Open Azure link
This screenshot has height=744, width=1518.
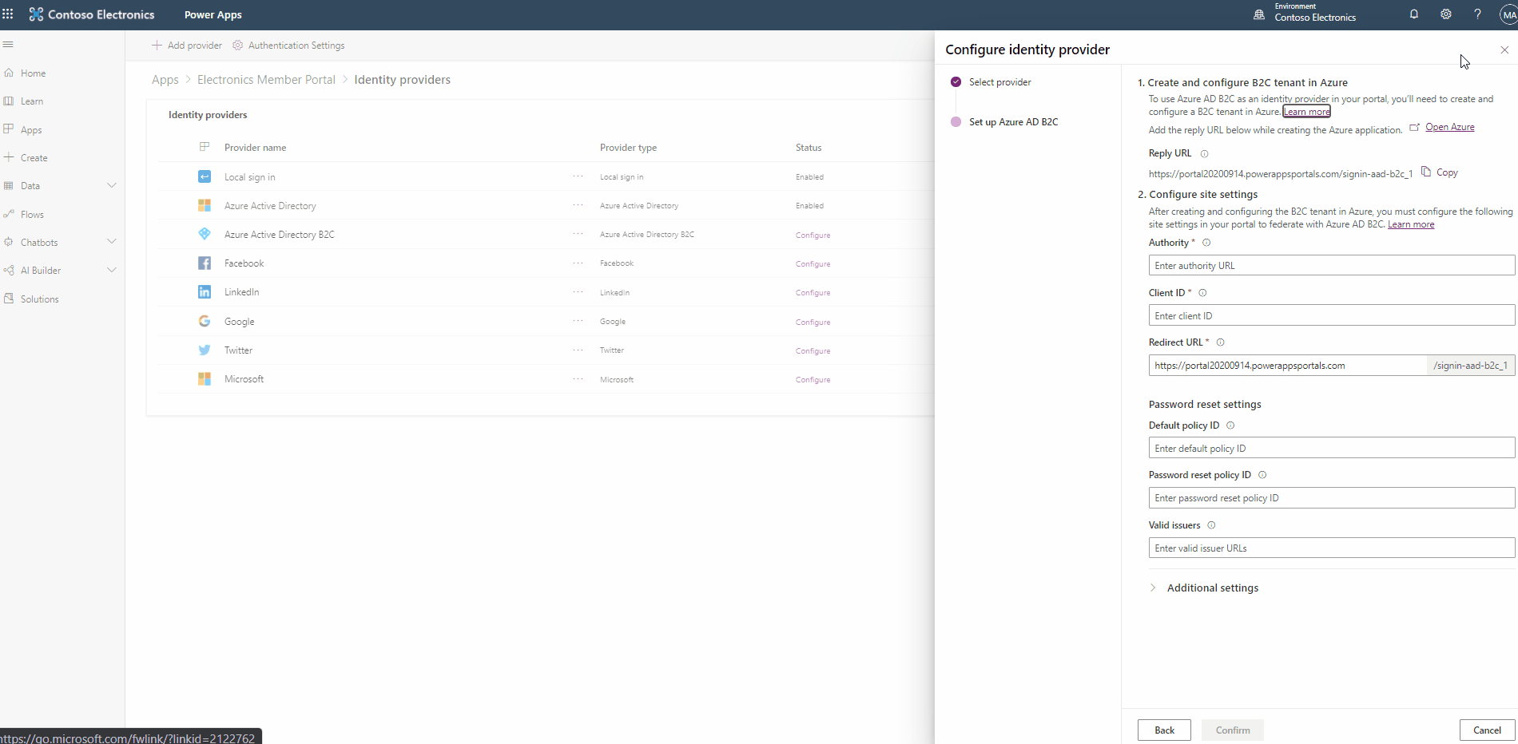pos(1449,128)
